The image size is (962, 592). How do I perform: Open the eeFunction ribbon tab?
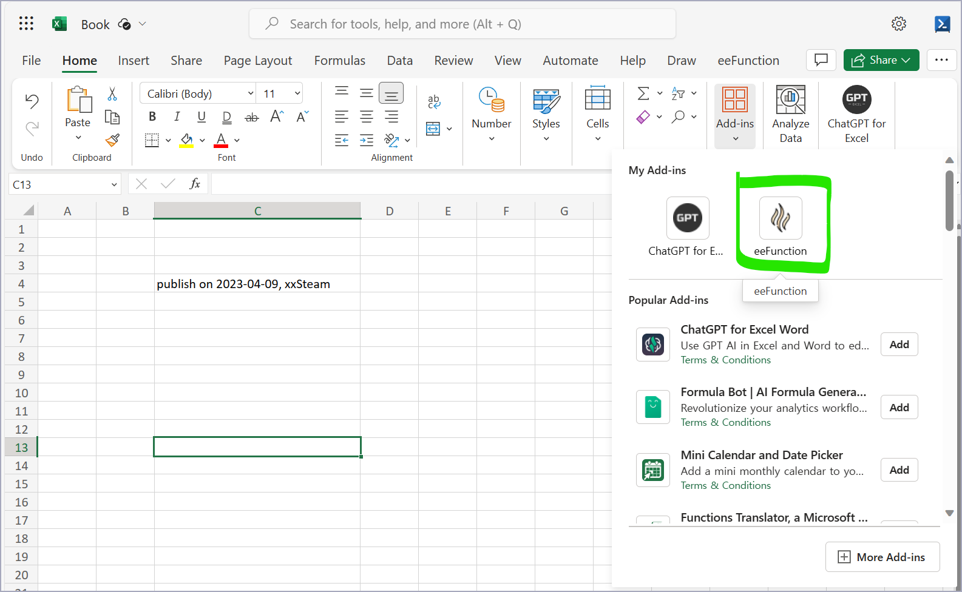[748, 61]
